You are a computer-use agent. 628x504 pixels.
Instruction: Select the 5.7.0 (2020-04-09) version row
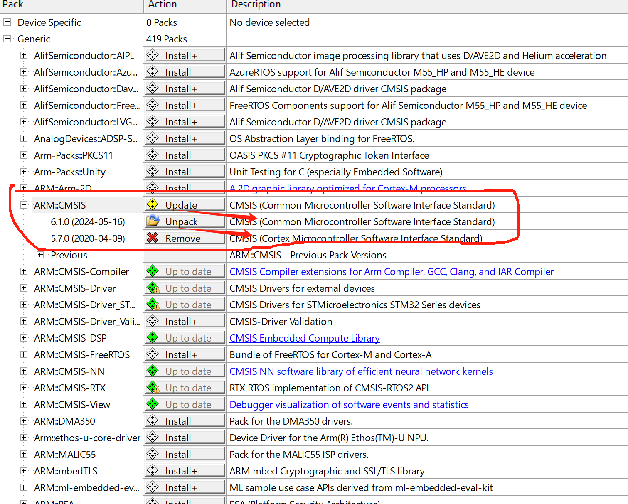point(88,238)
